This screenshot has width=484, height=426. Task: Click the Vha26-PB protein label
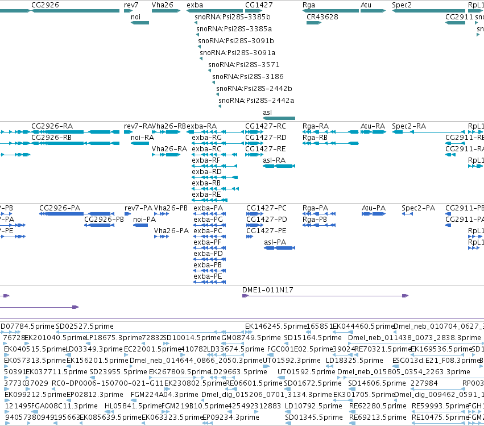[x=171, y=208]
